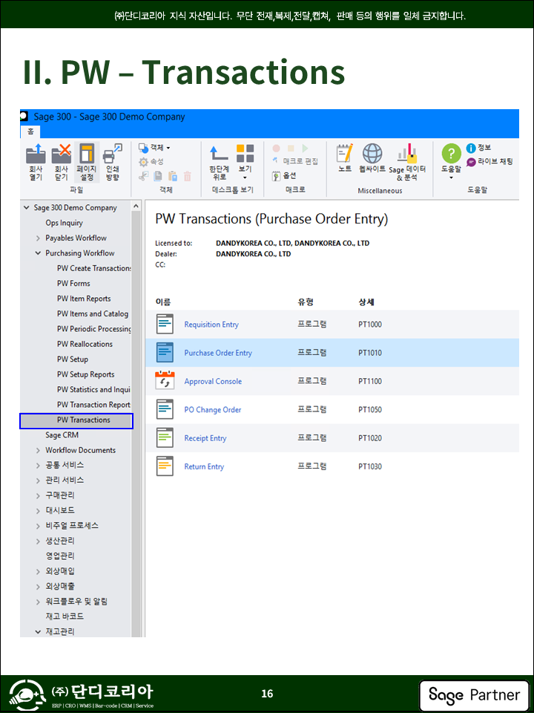Select PW Periodic Processing item

pos(94,329)
